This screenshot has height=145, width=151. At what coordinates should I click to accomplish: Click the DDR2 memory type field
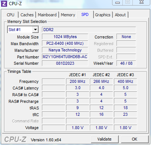pyautogui.click(x=89, y=30)
